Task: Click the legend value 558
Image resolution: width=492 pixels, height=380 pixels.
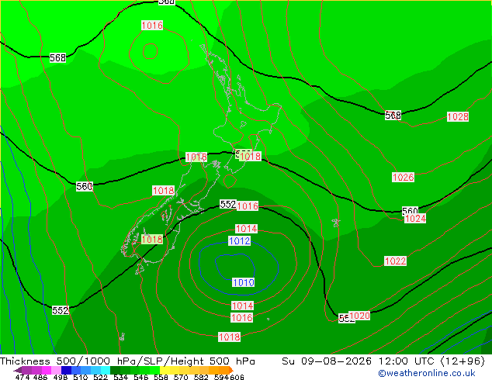Action: 161,377
